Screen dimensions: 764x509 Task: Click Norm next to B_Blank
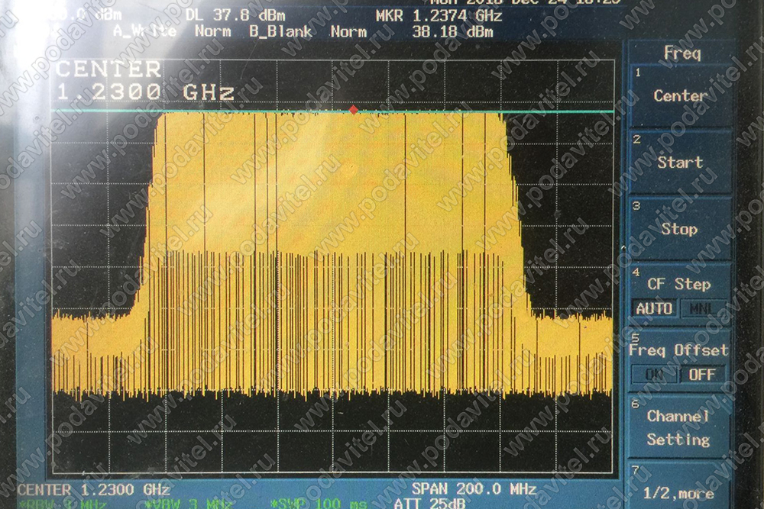348,32
